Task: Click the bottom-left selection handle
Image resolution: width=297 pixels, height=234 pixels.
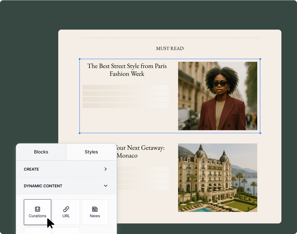Action: coord(80,133)
